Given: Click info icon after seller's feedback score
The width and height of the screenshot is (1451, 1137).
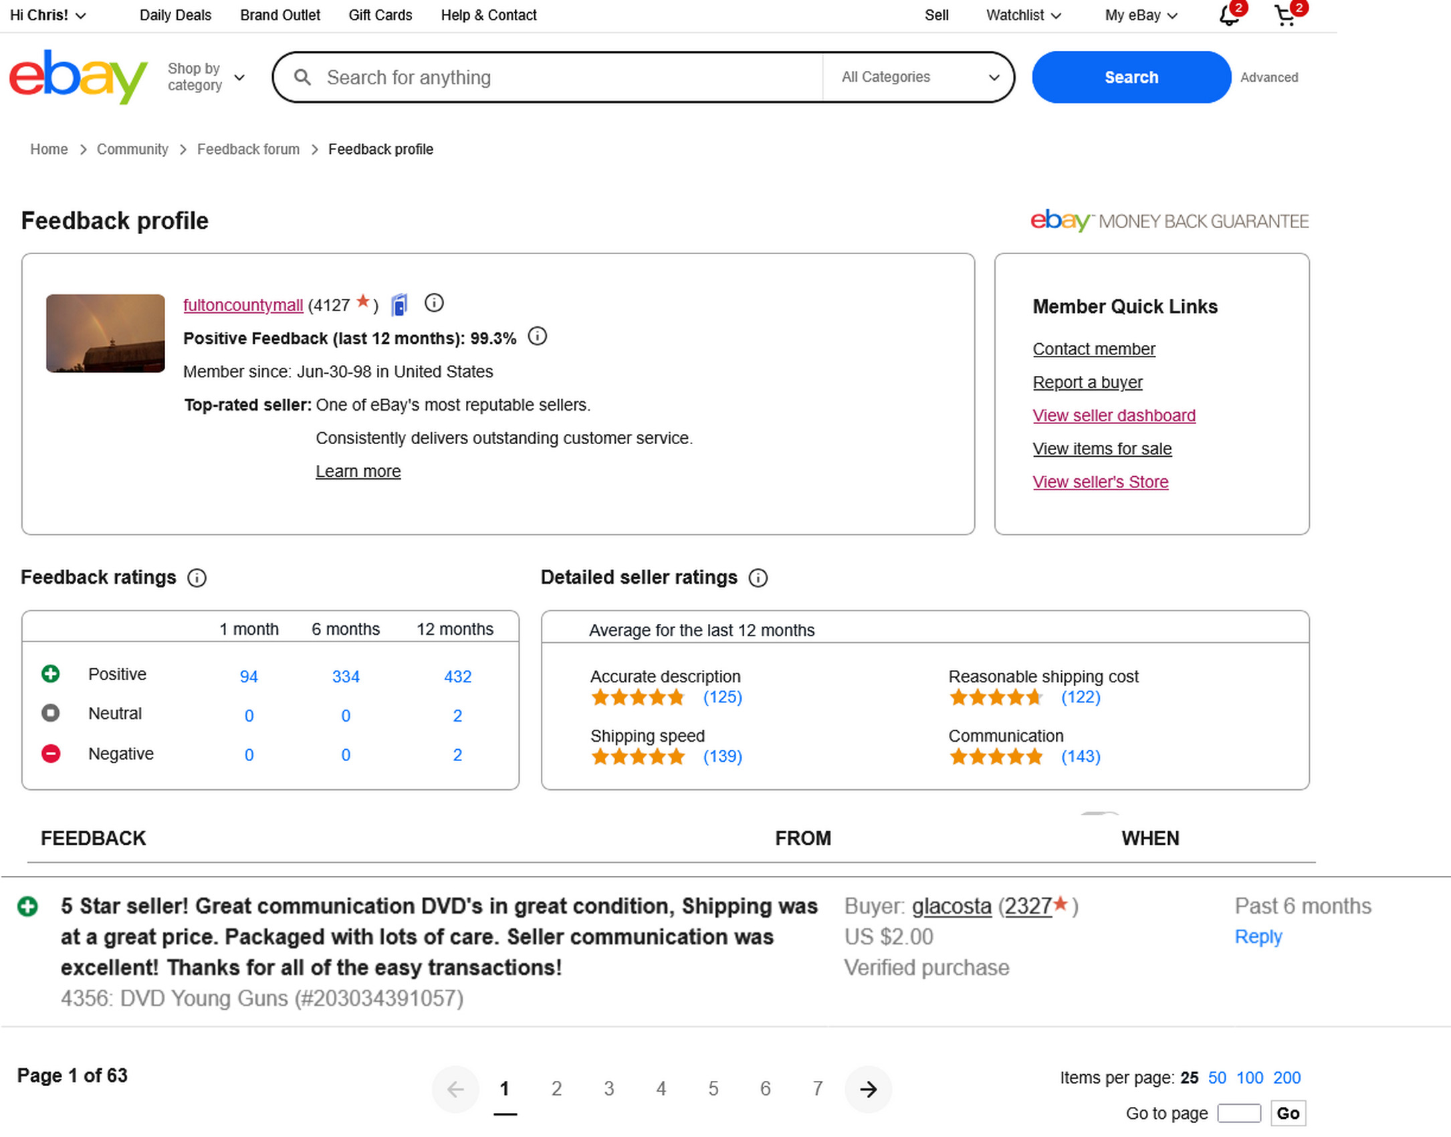Looking at the screenshot, I should [434, 304].
